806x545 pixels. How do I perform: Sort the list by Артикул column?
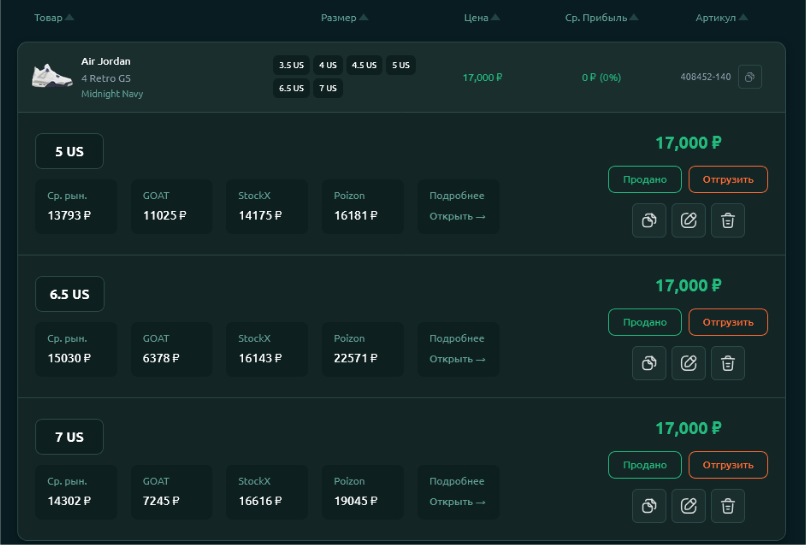coord(721,18)
